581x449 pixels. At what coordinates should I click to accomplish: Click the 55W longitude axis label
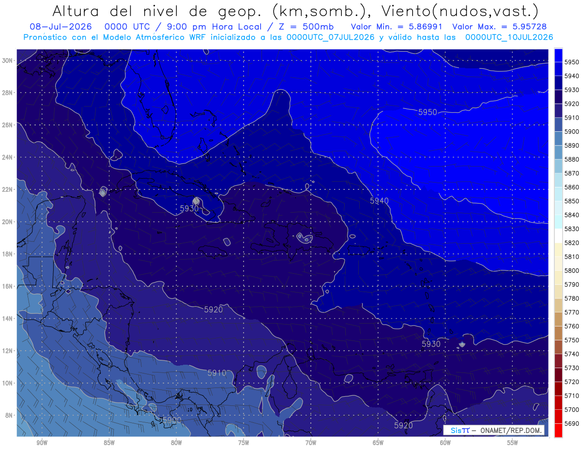pyautogui.click(x=513, y=443)
